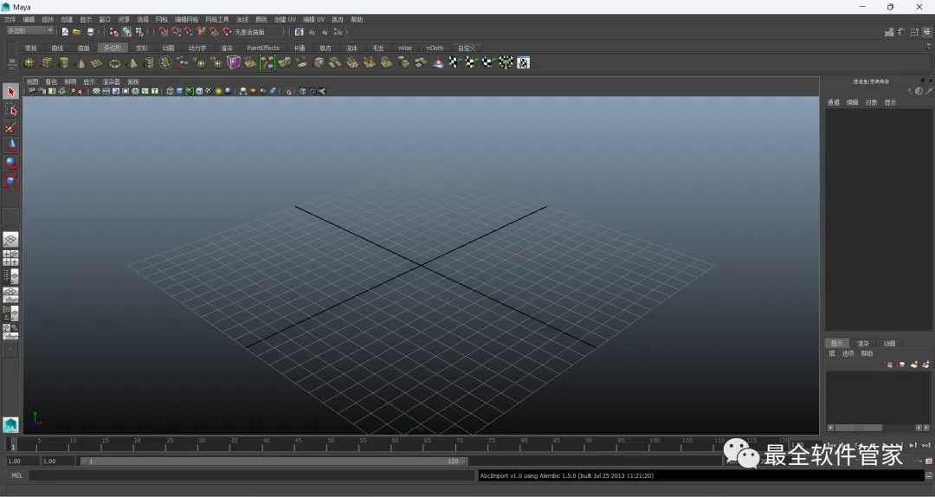The height and width of the screenshot is (497, 935).
Task: Toggle select by object type mode icon
Action: (126, 32)
